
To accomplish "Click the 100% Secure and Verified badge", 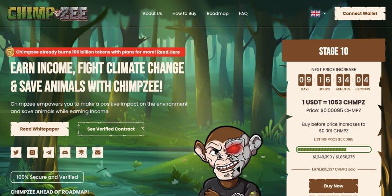I will (x=47, y=177).
